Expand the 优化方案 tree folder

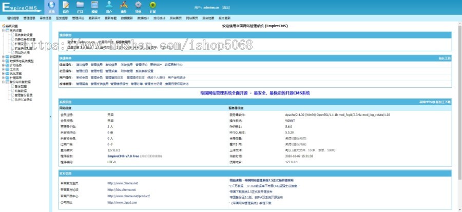click(3, 73)
